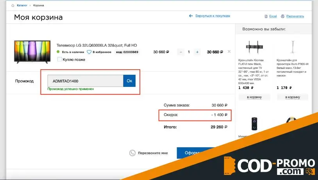Image resolution: width=318 pixels, height=180 pixels.
Task: Open Кронштейн для проектора Buro description
Action: [293, 68]
